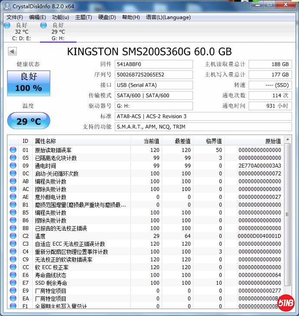Click the host reads total 188 GB
This screenshot has width=299, height=316.
pos(270,64)
